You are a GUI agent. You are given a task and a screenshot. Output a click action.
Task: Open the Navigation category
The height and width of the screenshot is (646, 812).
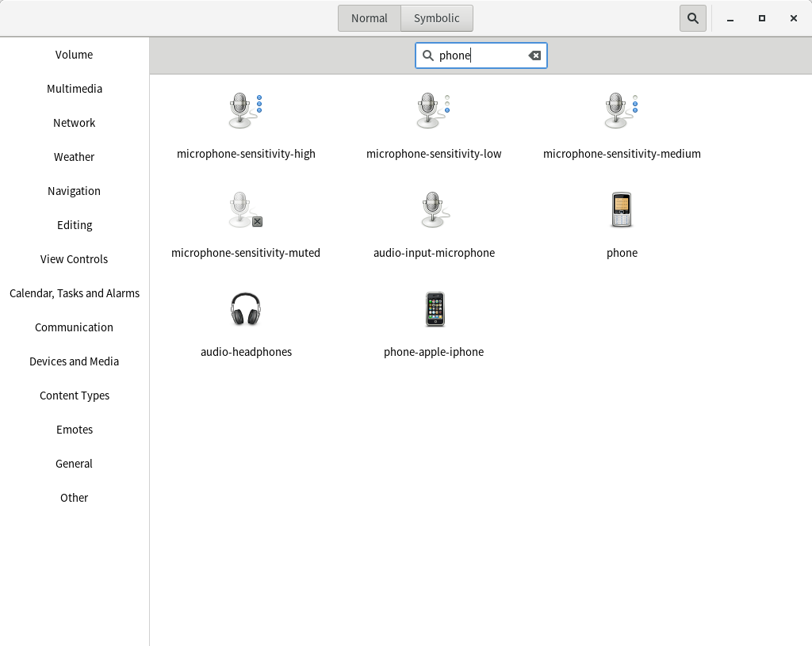[x=74, y=192]
